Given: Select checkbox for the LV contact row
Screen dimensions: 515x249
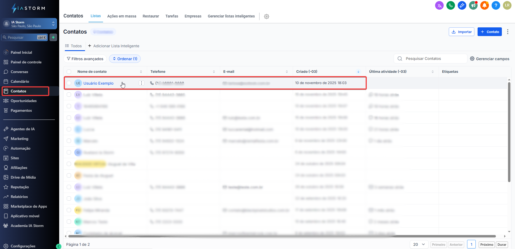Looking at the screenshot, I should pos(69,95).
